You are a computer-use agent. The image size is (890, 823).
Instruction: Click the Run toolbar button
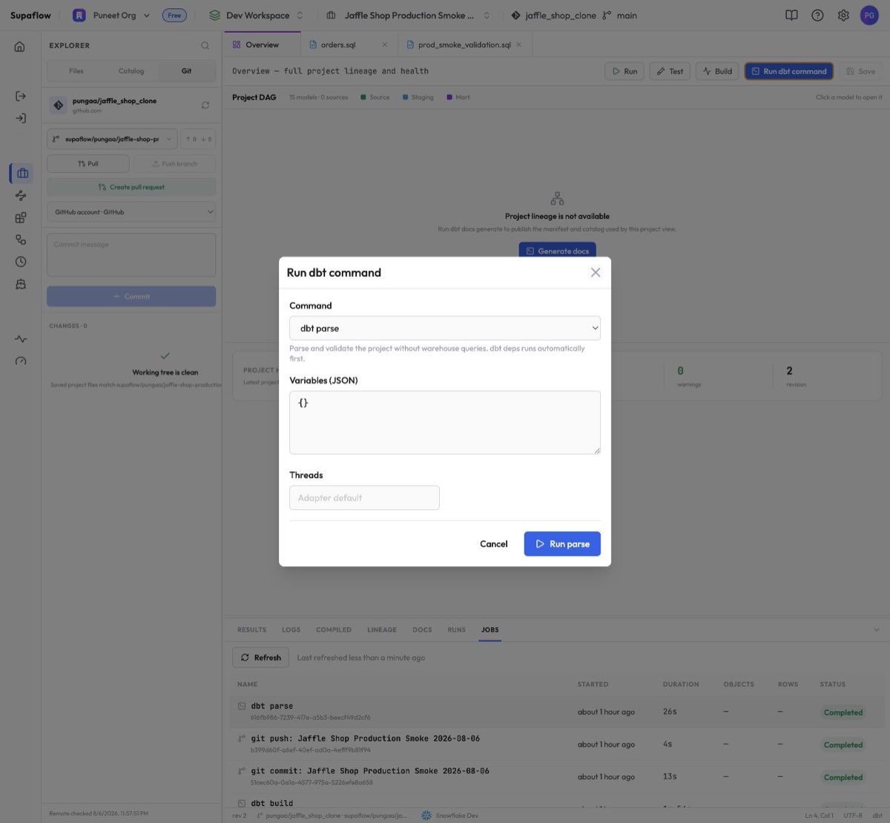[624, 71]
